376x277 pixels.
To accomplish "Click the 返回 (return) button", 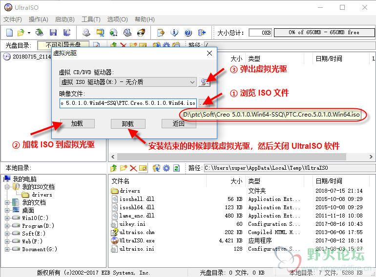I will pyautogui.click(x=179, y=124).
